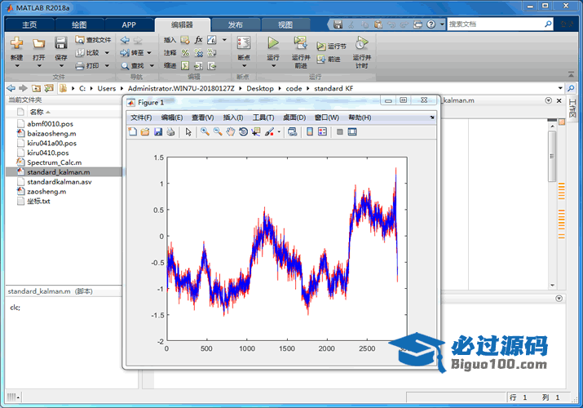Click the Open (打开) folder icon
The image size is (583, 408).
pyautogui.click(x=38, y=43)
